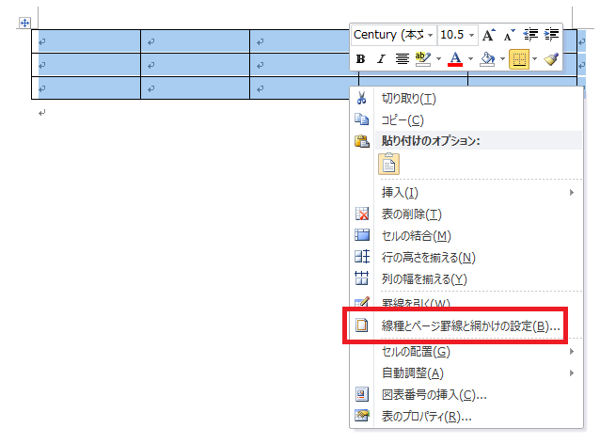The width and height of the screenshot is (600, 444).
Task: Toggle italic formatting in mini toolbar
Action: pyautogui.click(x=381, y=59)
